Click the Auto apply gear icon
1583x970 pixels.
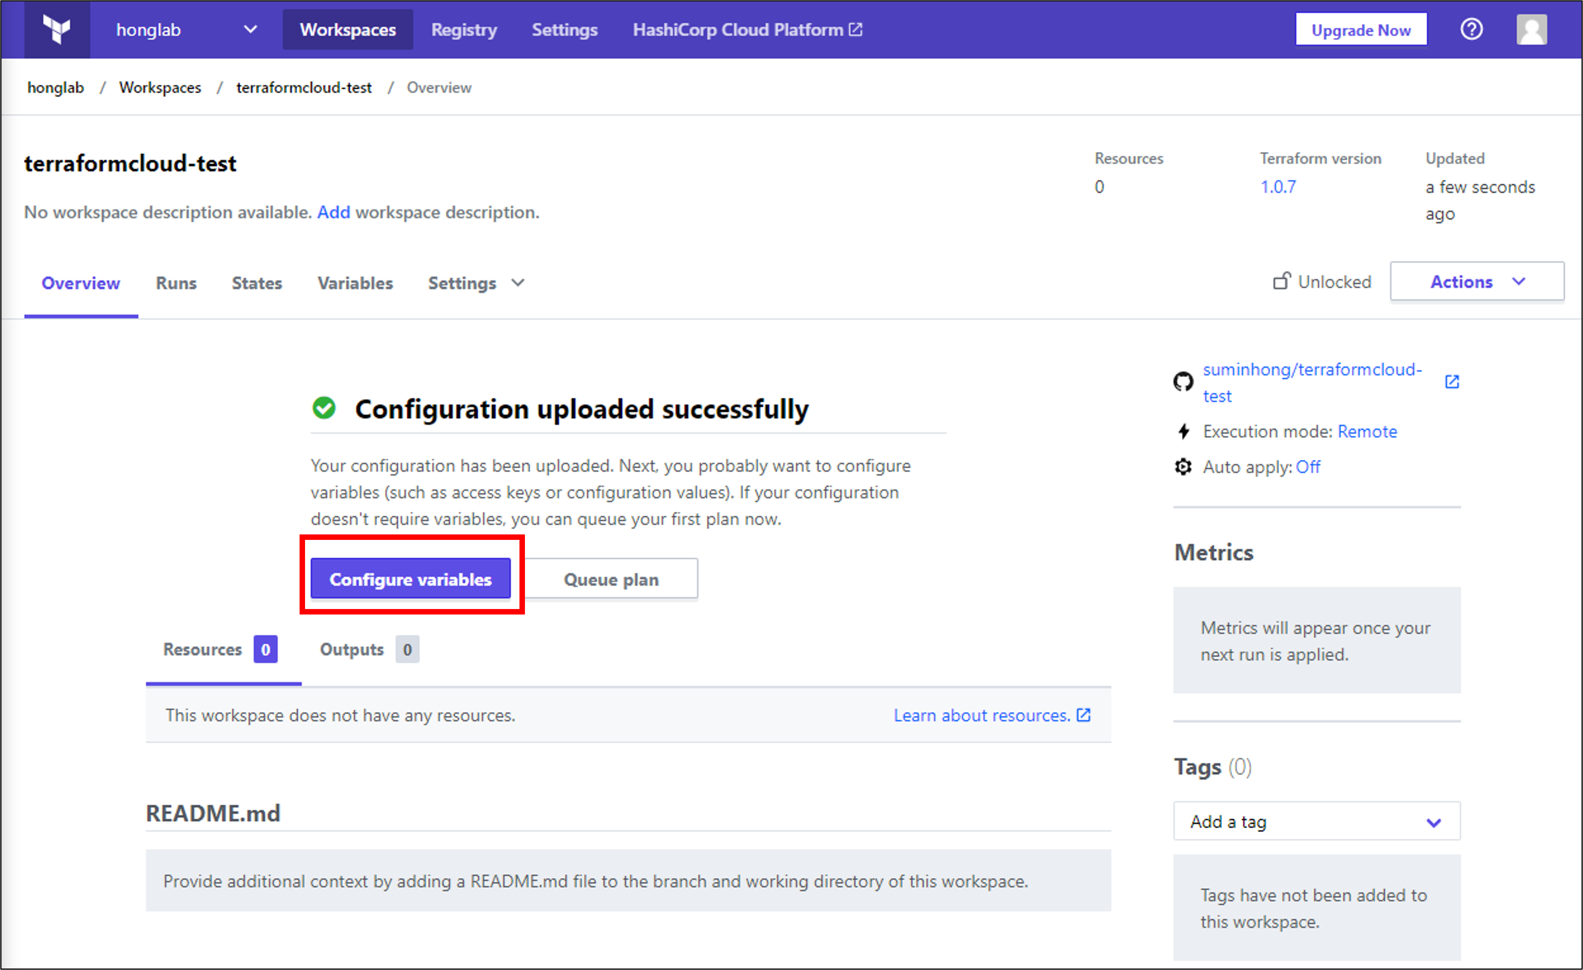1183,467
